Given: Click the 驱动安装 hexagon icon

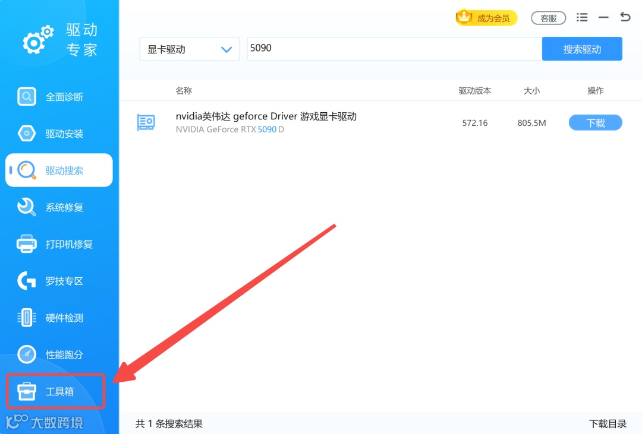Looking at the screenshot, I should (27, 134).
